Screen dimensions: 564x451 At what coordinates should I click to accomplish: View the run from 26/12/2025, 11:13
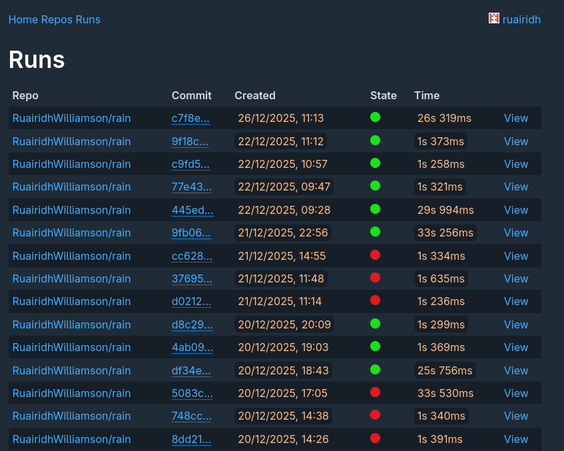pyautogui.click(x=516, y=118)
